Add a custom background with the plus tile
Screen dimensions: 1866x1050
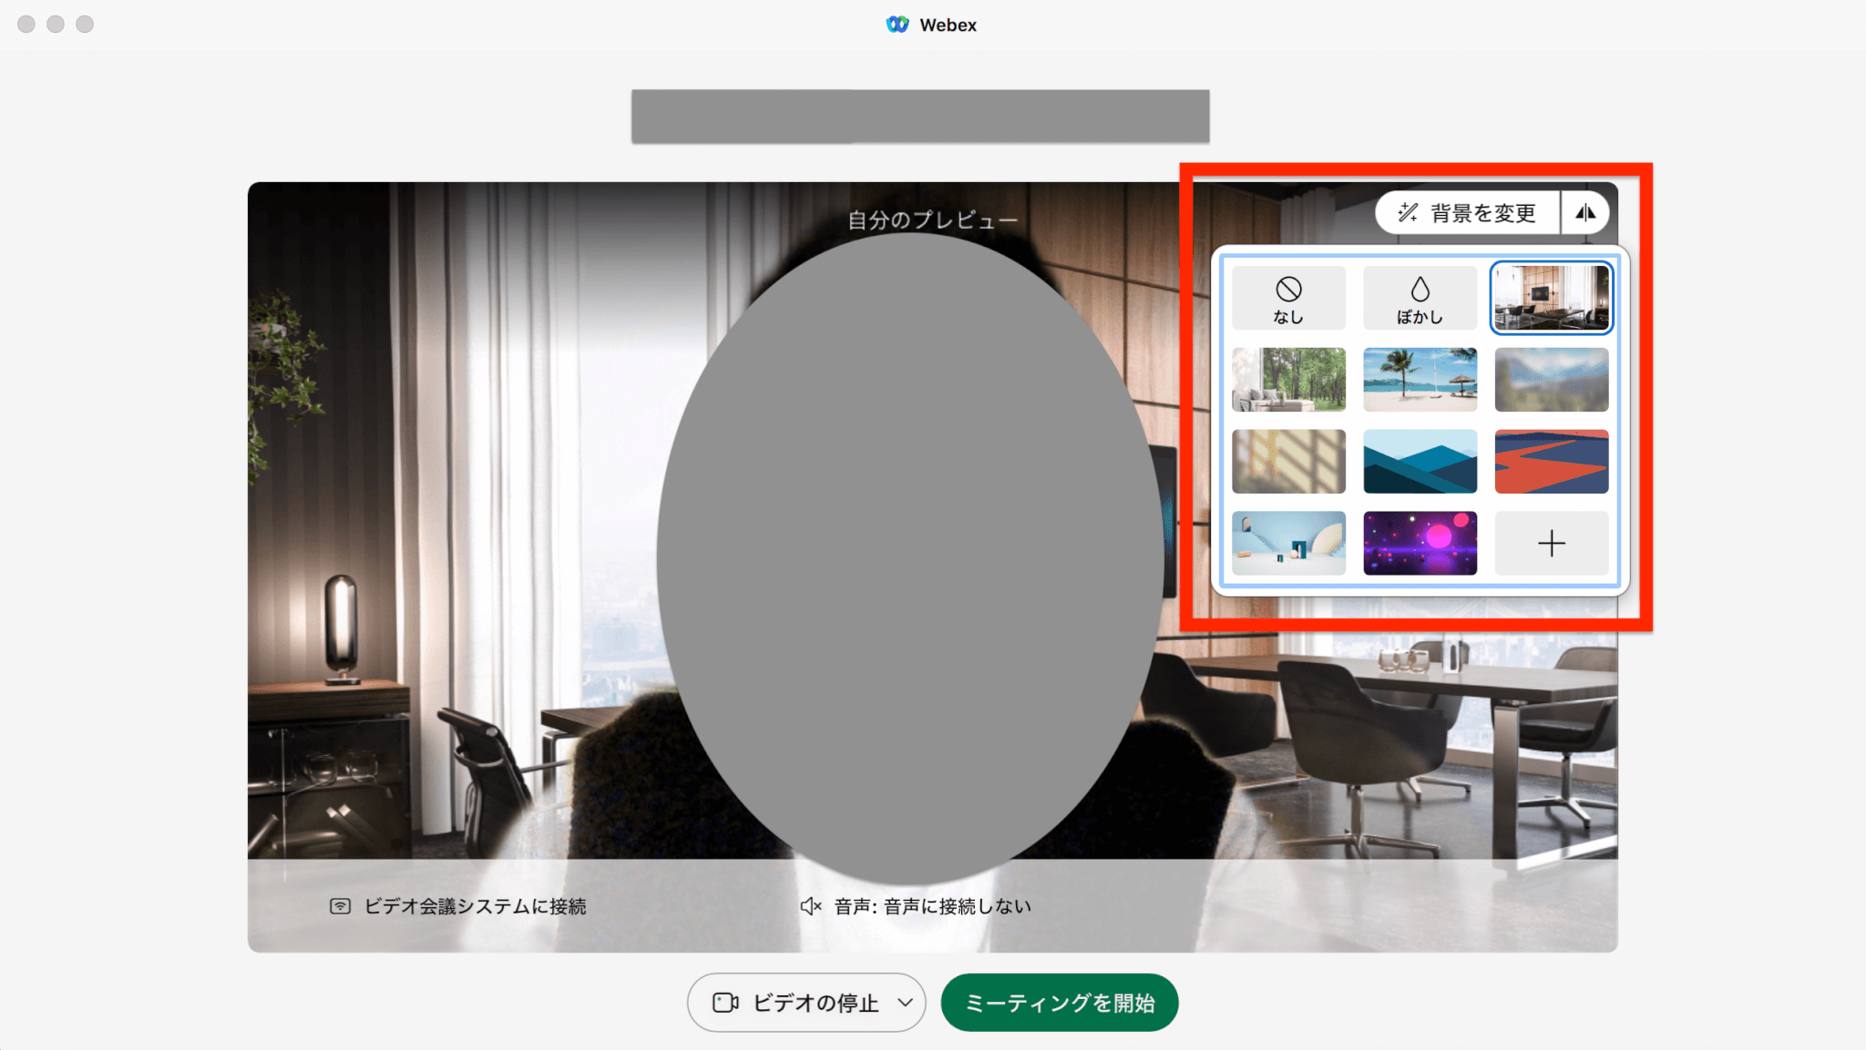click(x=1552, y=544)
